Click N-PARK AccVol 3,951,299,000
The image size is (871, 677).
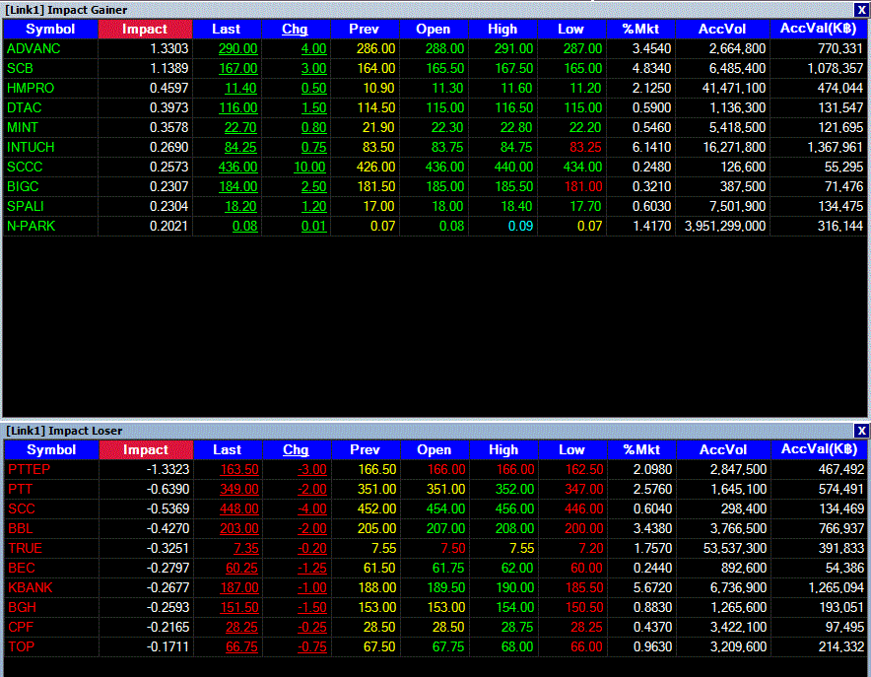click(x=725, y=226)
